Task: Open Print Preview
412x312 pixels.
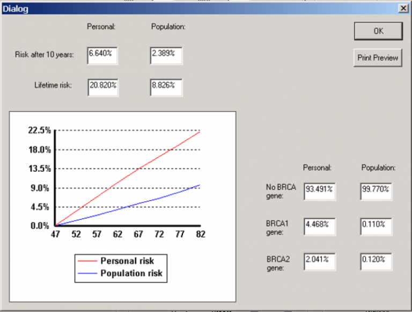Action: [x=378, y=58]
